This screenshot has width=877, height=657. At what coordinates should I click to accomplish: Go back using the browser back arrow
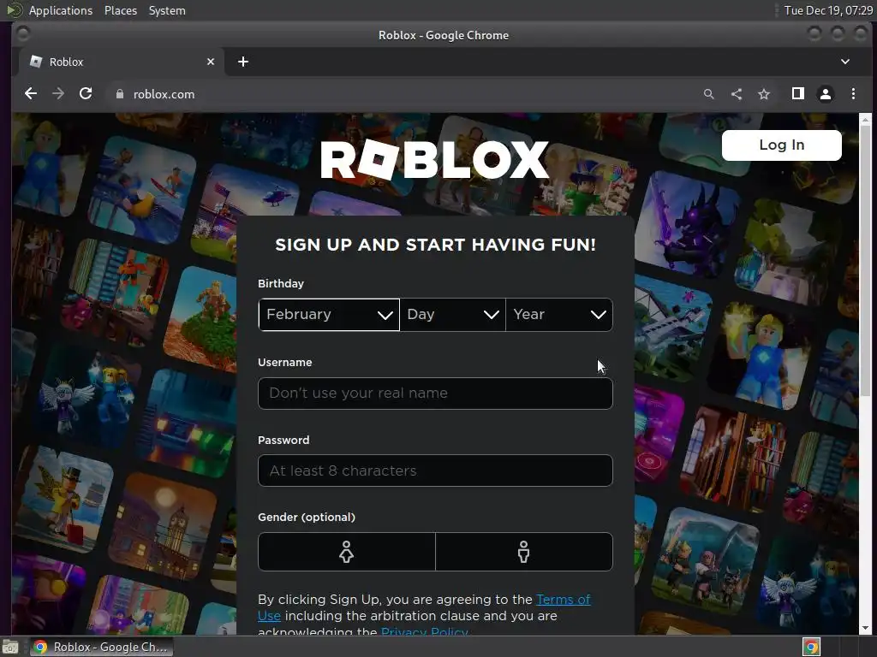click(x=31, y=94)
